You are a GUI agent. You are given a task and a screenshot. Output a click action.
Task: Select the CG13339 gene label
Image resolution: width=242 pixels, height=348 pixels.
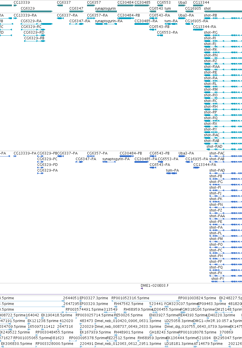(22, 3)
